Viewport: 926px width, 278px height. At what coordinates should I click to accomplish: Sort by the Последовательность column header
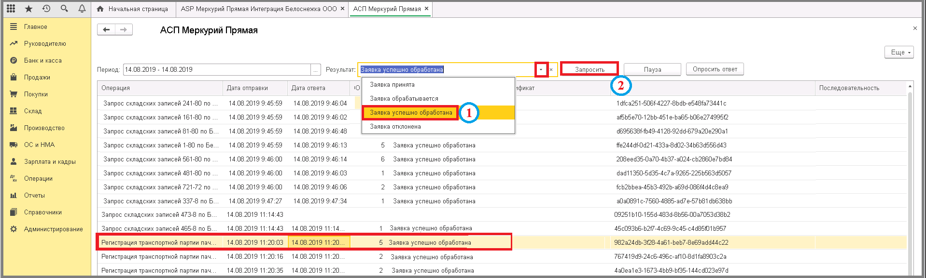(860, 88)
